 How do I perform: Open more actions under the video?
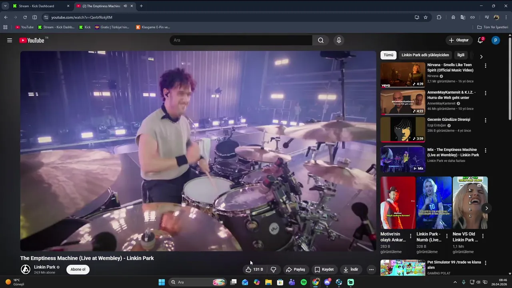tap(371, 270)
